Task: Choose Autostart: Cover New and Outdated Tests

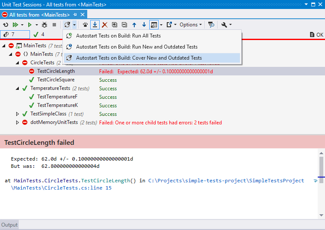Action: pos(139,58)
